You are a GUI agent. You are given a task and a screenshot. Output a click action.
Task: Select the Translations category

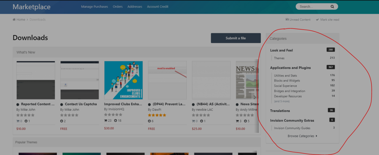pyautogui.click(x=280, y=111)
